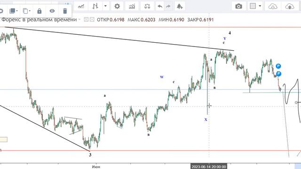Delete the selected drawing with trash icon
This screenshot has height=169, width=301.
click(x=65, y=11)
